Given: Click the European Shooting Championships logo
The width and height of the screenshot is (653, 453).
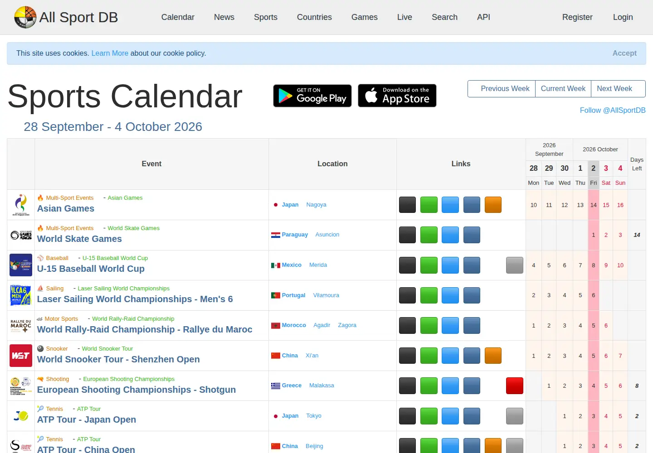Looking at the screenshot, I should pyautogui.click(x=21, y=386).
